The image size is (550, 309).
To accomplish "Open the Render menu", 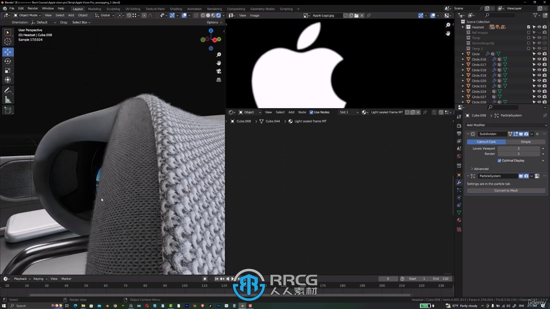I will 33,9.
